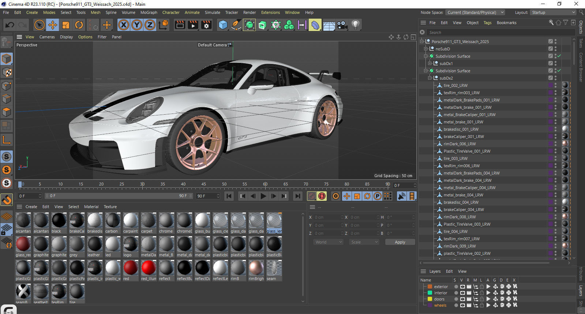Viewport: 585px width, 314px height.
Task: Select rimDark_006_LRW object
Action: click(460, 144)
